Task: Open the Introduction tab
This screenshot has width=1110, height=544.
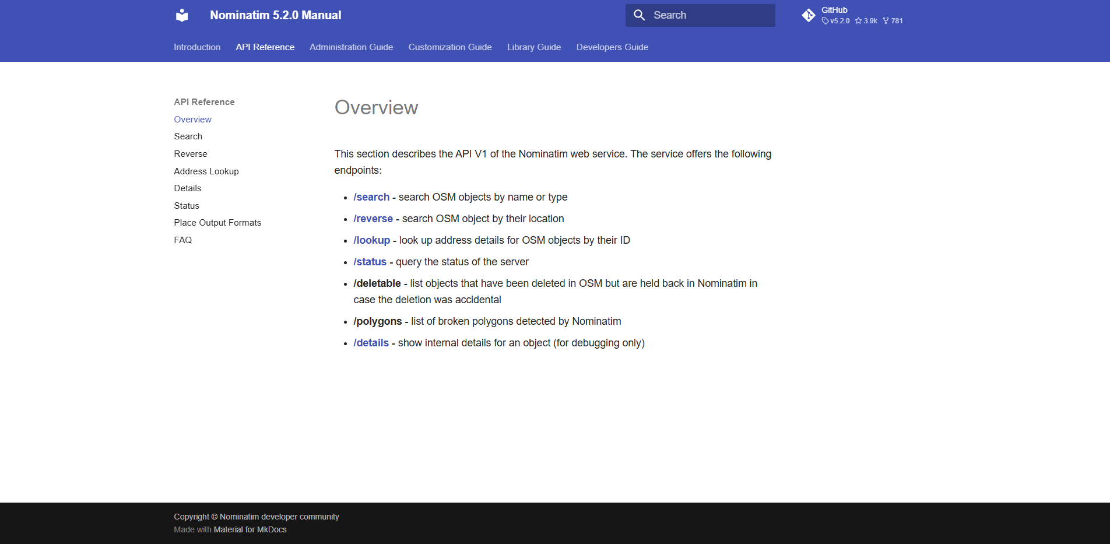Action: [x=196, y=47]
